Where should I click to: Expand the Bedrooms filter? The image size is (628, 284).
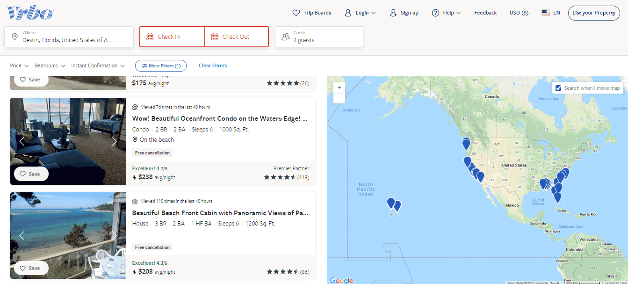[x=50, y=66]
